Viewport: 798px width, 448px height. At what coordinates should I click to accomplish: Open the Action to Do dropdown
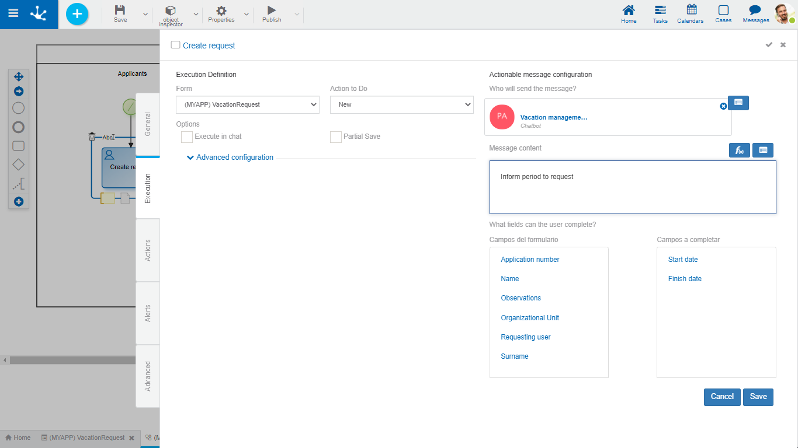click(x=401, y=105)
